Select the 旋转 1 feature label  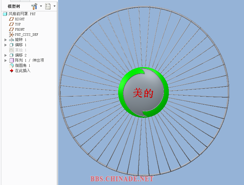click(21, 40)
